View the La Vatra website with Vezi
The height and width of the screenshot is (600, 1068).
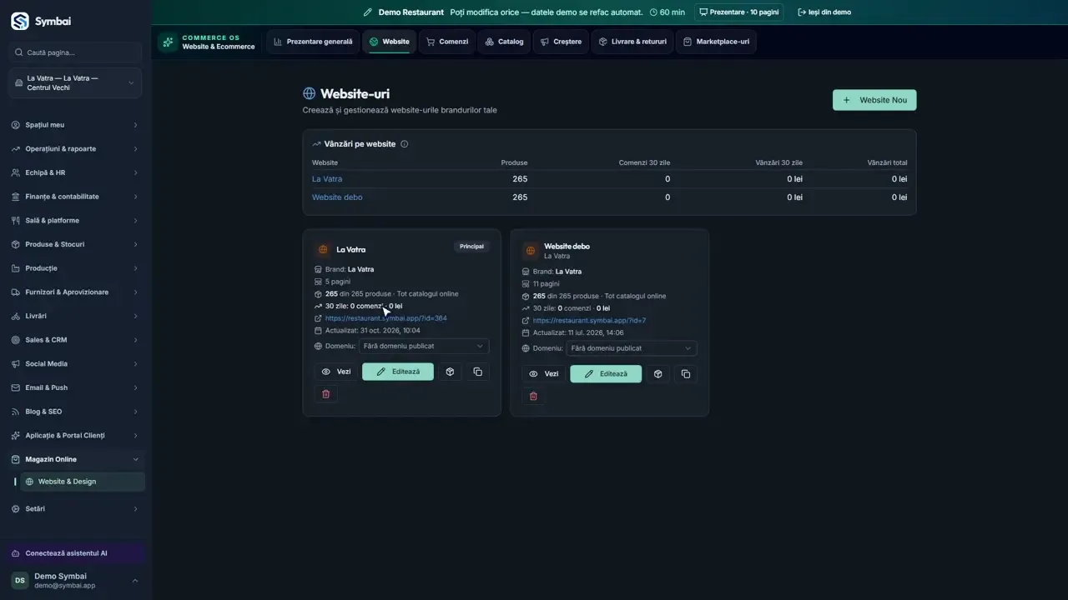336,372
